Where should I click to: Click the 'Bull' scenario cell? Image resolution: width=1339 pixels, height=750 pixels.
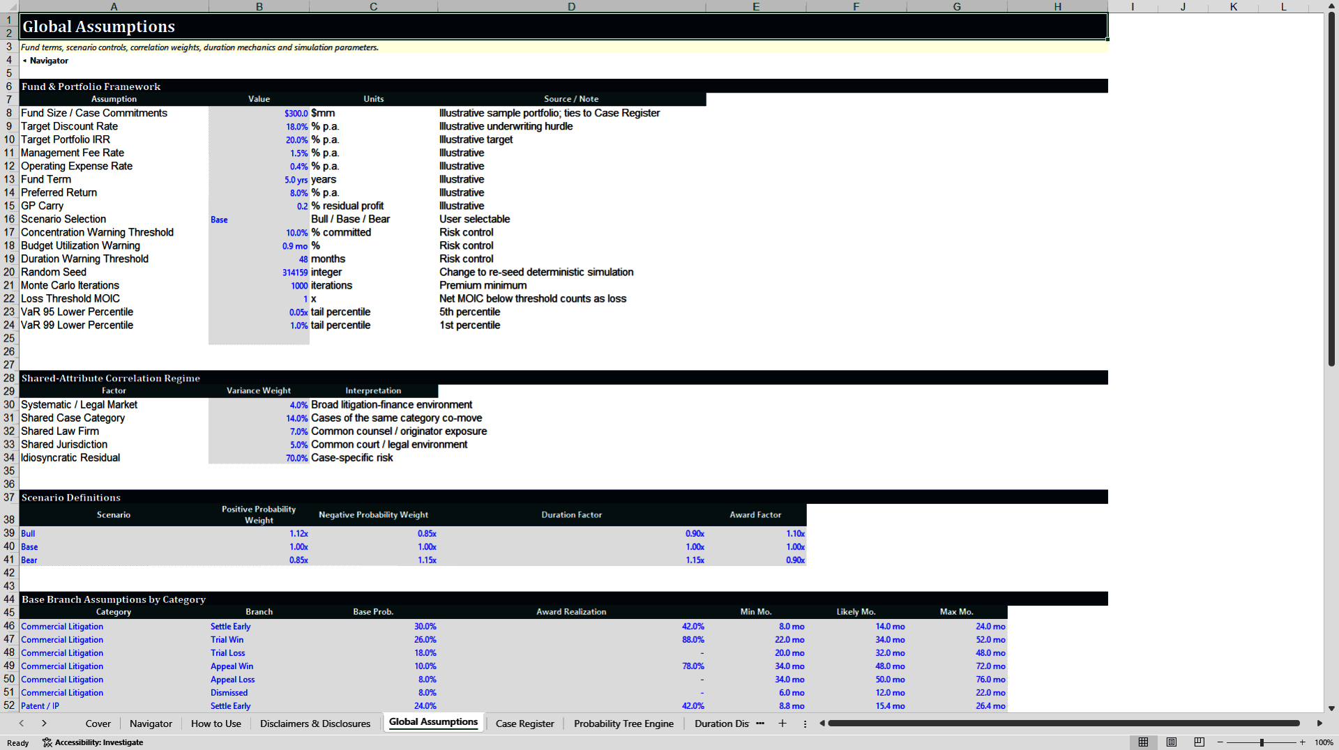tap(114, 533)
